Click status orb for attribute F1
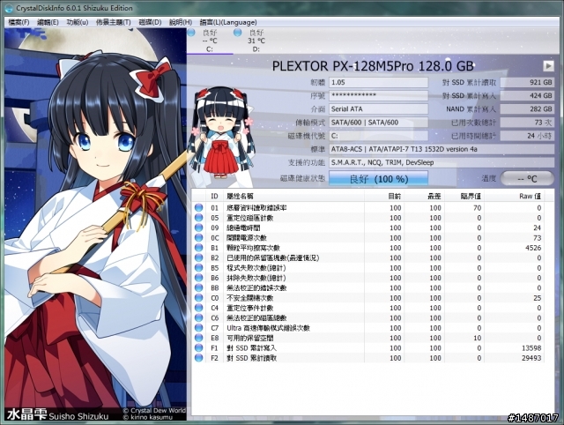The height and width of the screenshot is (425, 564). coord(198,347)
